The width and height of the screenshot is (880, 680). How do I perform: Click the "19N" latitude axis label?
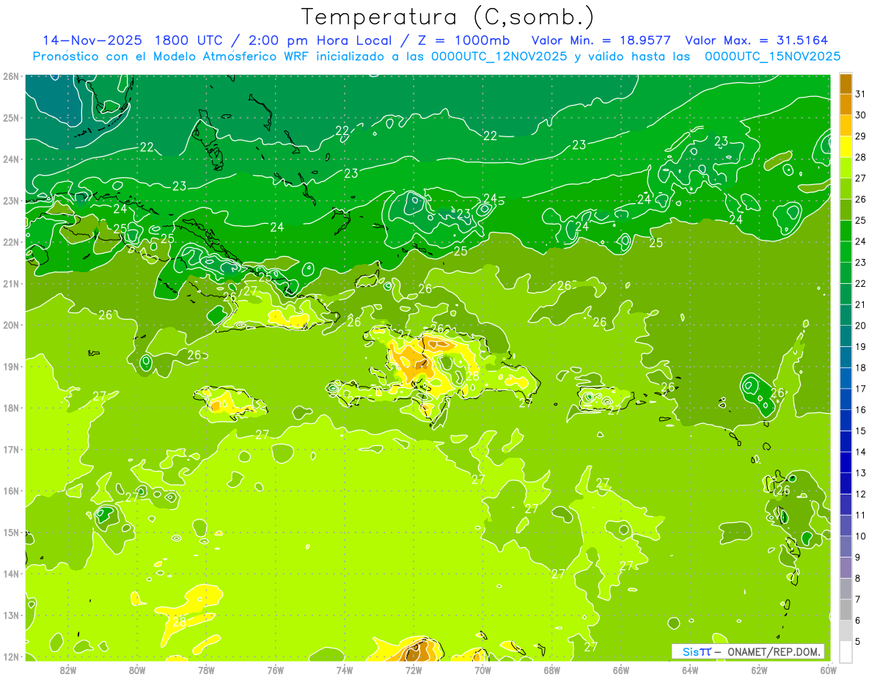(x=11, y=367)
